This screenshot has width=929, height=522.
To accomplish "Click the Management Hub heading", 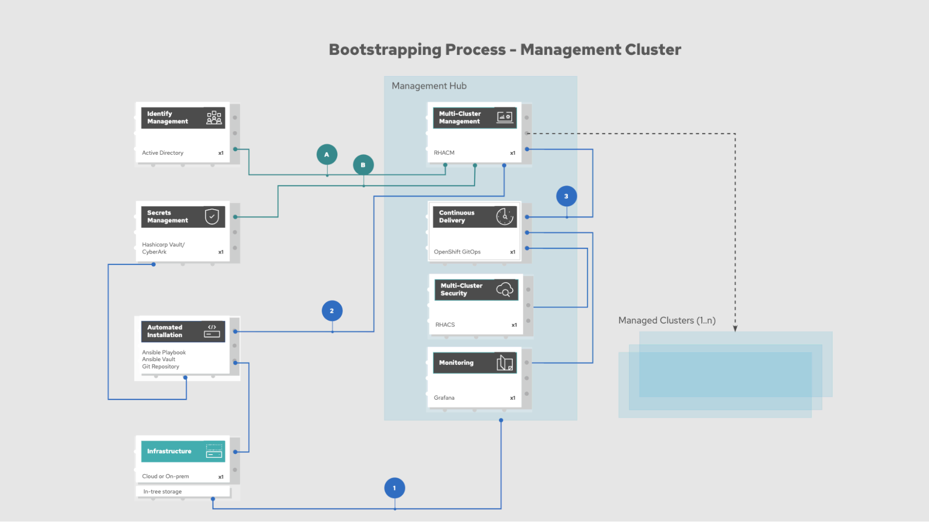I will 429,86.
